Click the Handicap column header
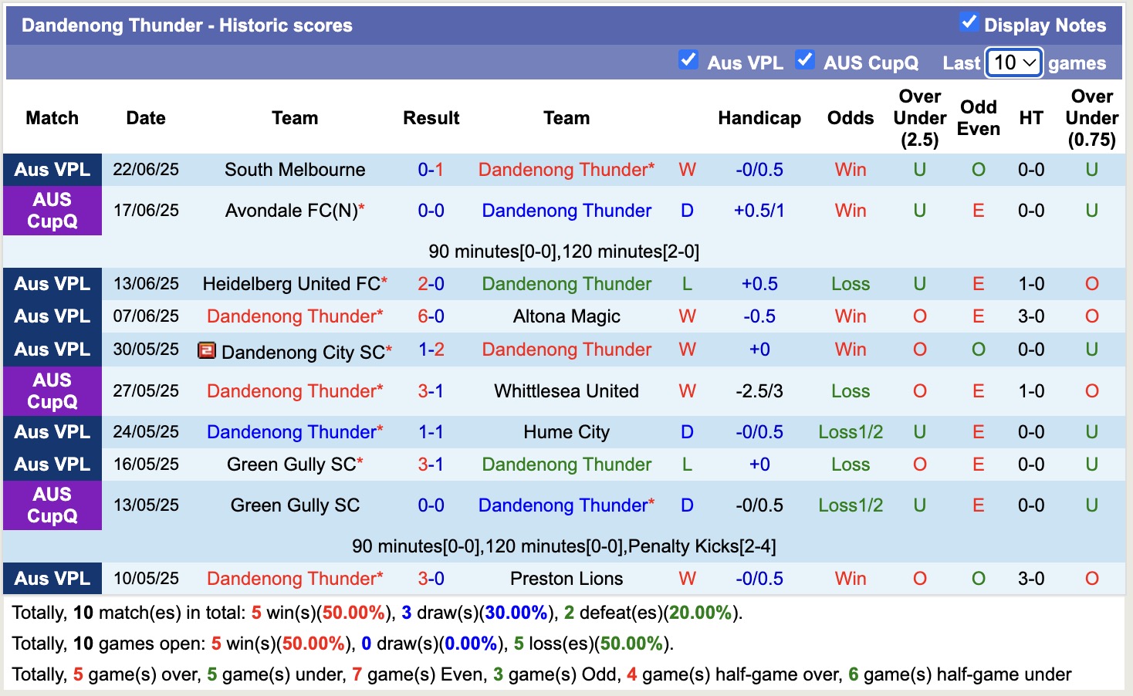Screen dimensions: 1133x696 coord(759,118)
